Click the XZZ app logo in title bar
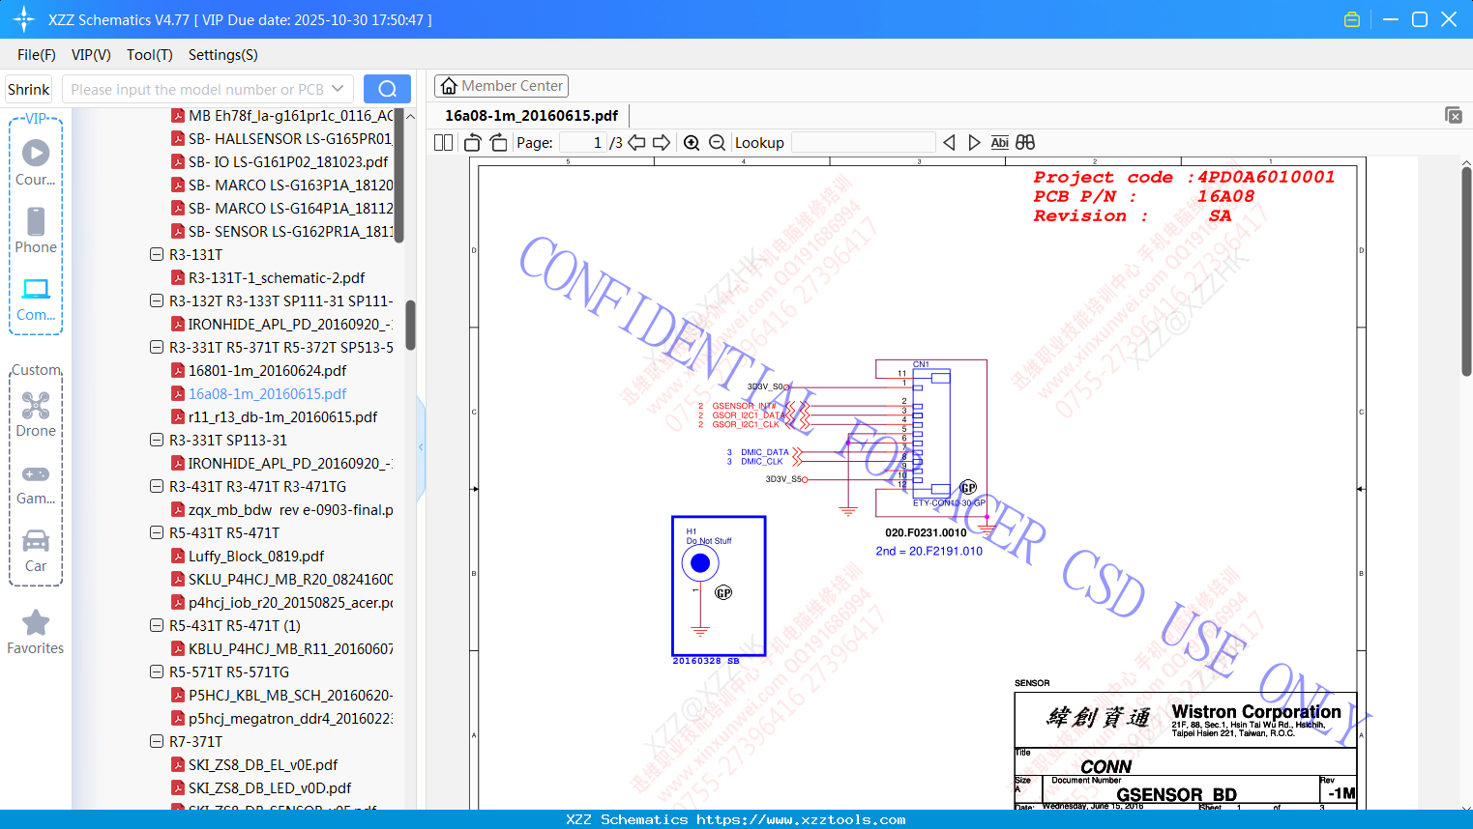Image resolution: width=1473 pixels, height=829 pixels. pos(23,19)
